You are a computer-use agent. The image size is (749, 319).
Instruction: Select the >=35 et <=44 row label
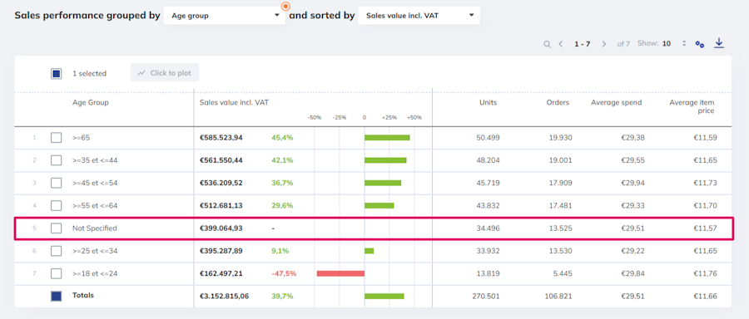point(95,160)
